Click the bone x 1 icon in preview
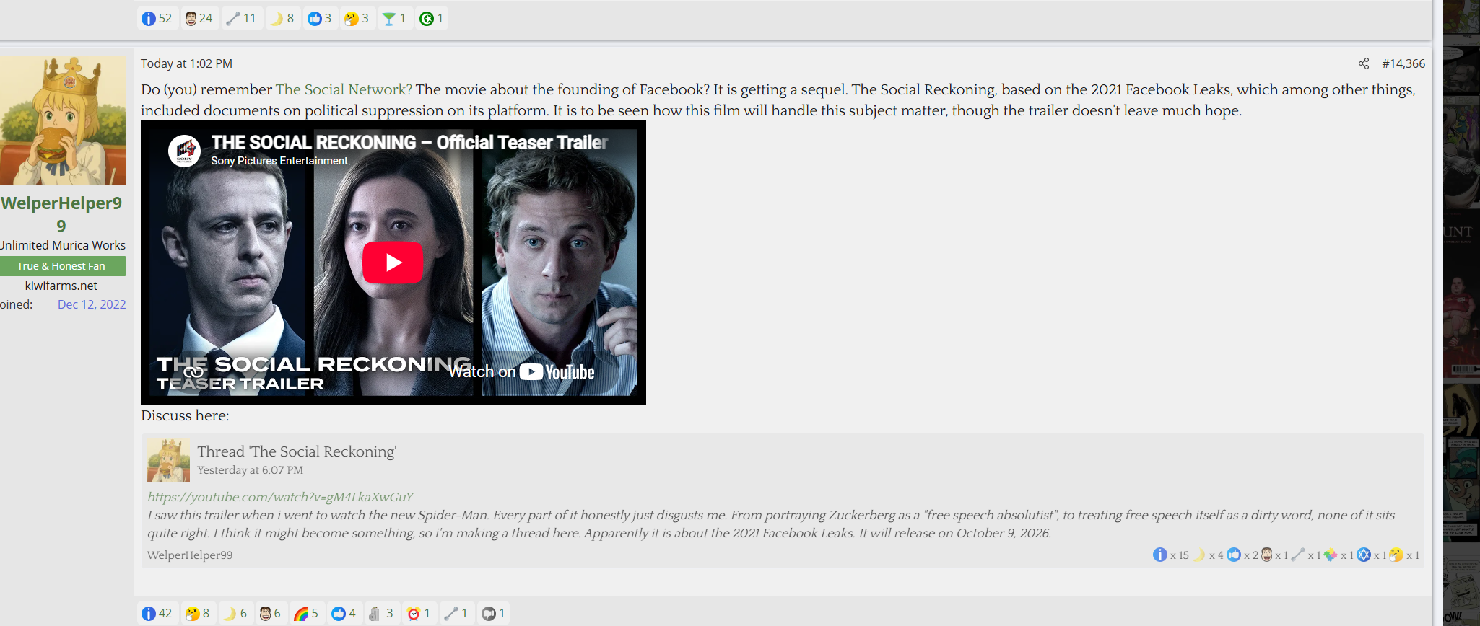The image size is (1480, 626). tap(1298, 555)
